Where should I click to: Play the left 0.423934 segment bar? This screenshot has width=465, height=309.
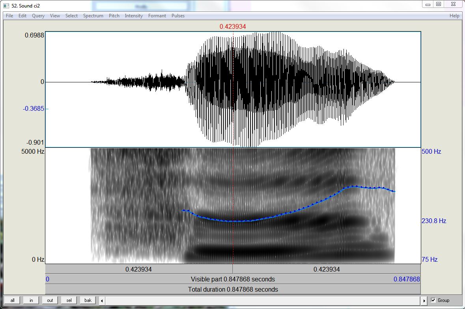coord(139,269)
